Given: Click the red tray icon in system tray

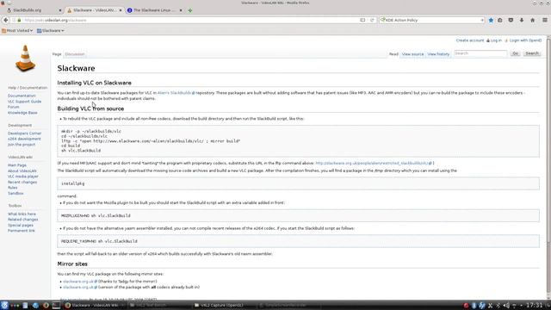Looking at the screenshot, I should (466, 306).
